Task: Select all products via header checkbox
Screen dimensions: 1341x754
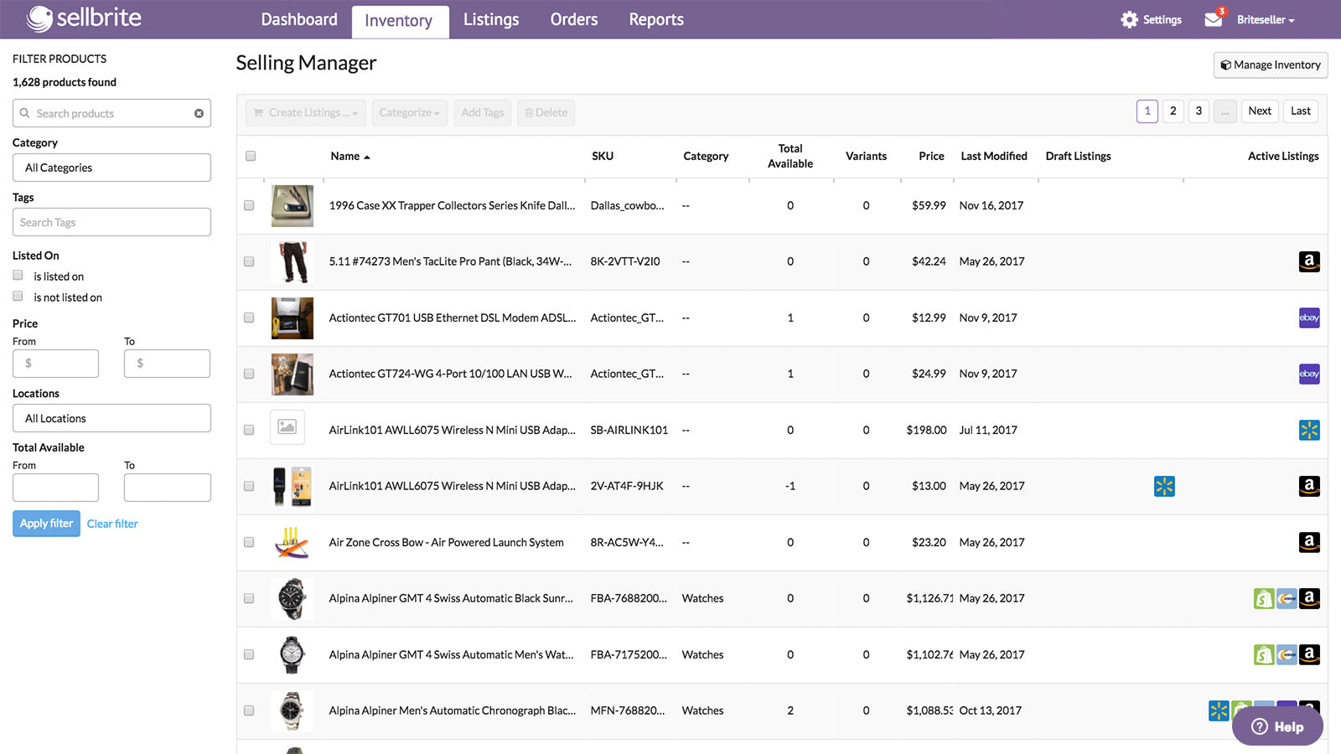Action: coord(250,156)
